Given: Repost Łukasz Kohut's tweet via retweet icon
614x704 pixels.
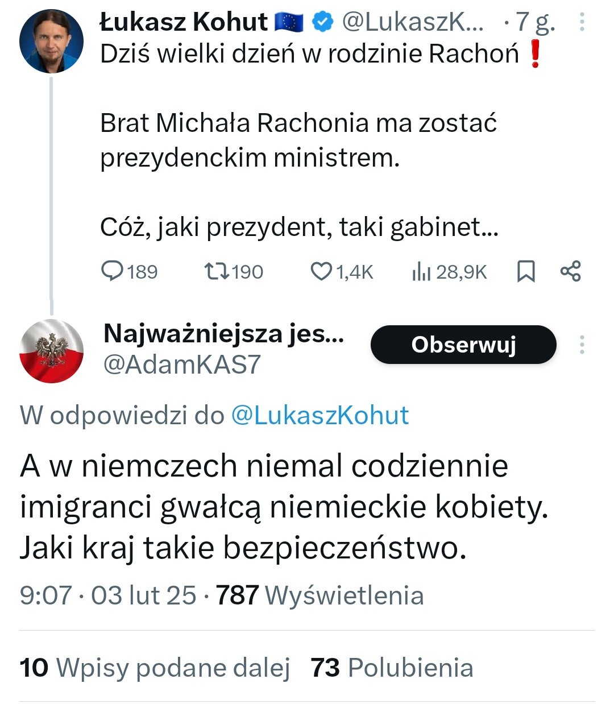Looking at the screenshot, I should click(217, 271).
